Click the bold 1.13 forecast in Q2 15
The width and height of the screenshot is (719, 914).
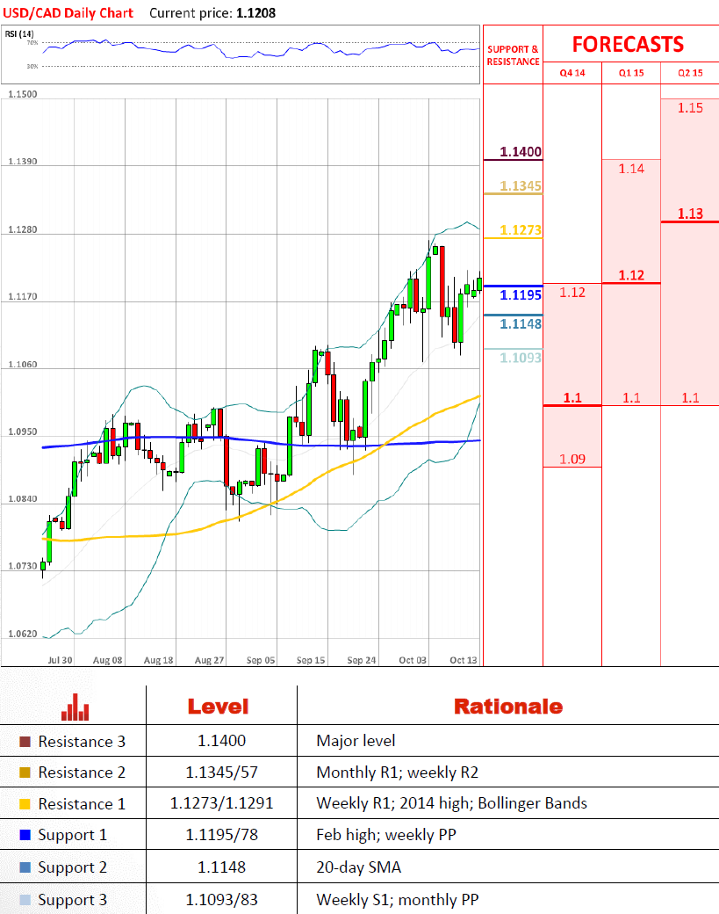point(690,214)
